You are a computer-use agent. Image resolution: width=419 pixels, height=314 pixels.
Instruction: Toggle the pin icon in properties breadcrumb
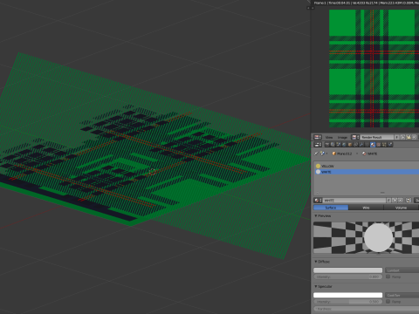(316, 154)
